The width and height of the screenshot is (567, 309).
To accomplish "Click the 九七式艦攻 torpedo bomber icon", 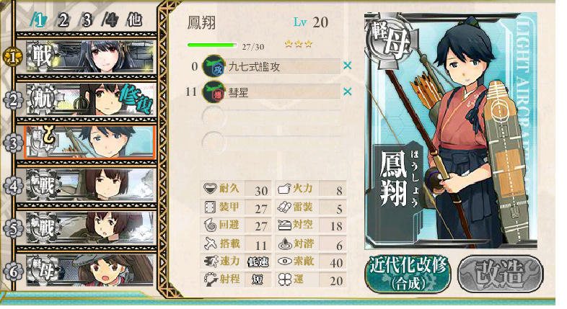I will (214, 66).
